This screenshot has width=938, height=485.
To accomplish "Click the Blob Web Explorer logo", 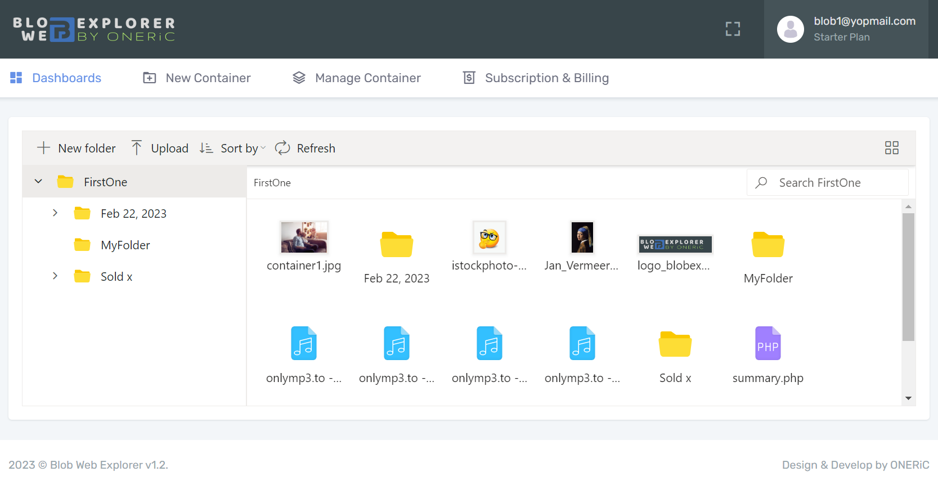I will pyautogui.click(x=94, y=29).
